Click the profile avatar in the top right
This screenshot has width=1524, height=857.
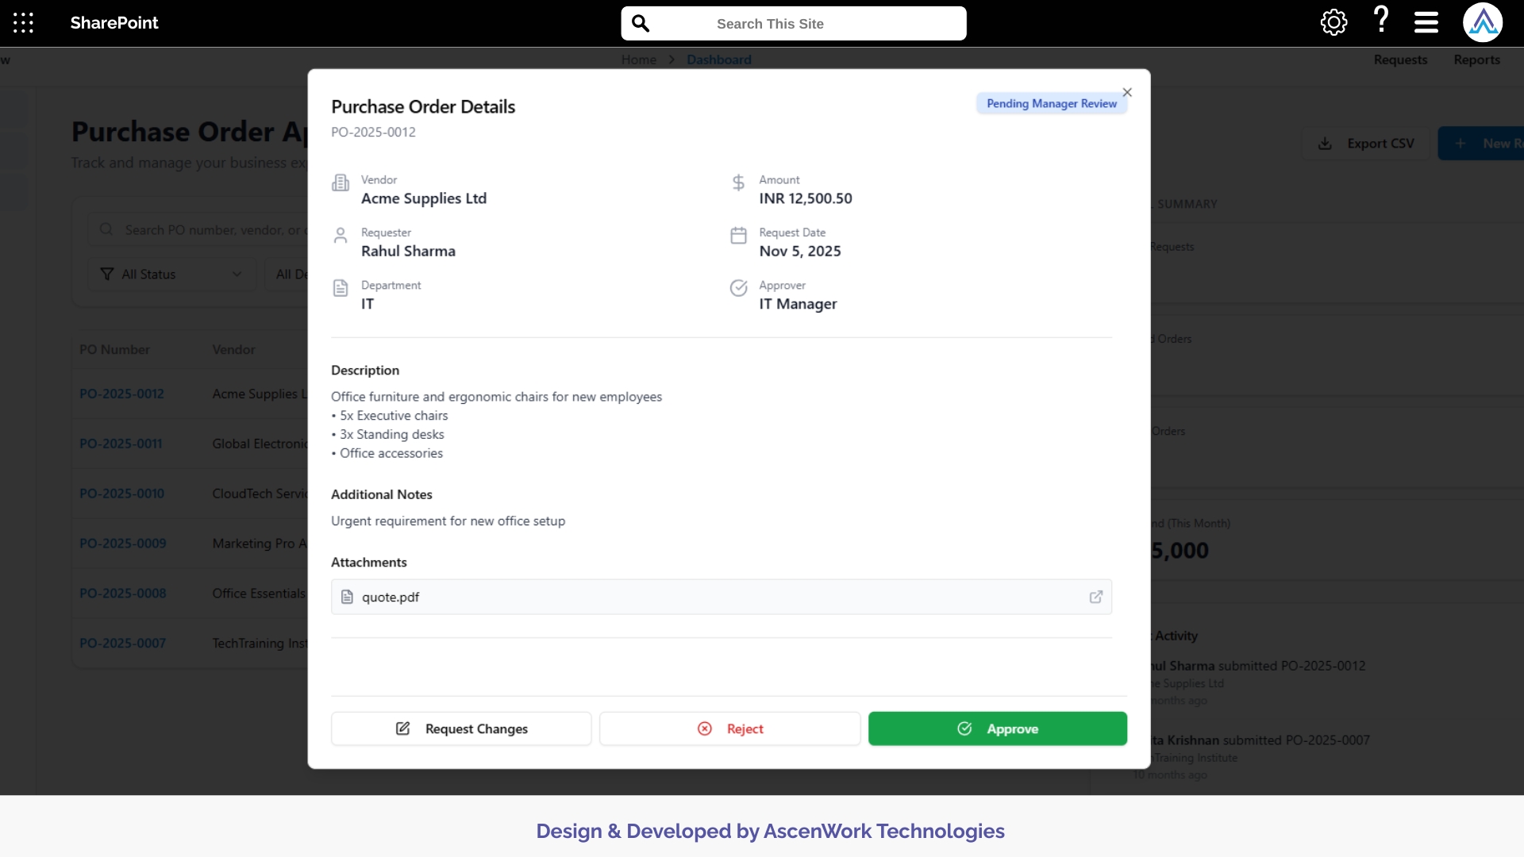click(1483, 22)
